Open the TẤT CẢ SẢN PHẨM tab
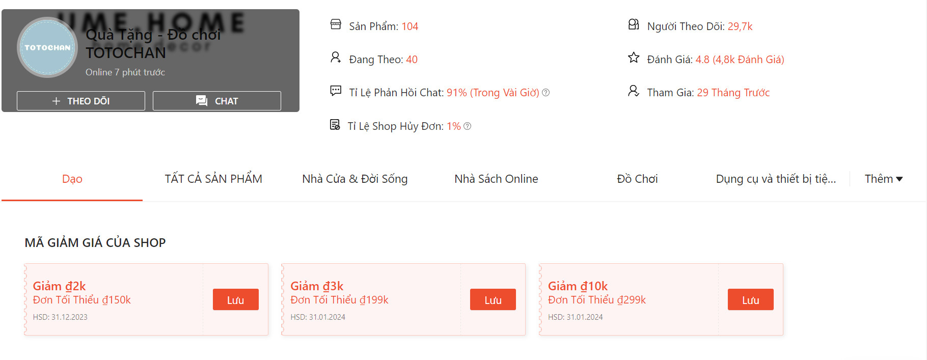 tap(213, 179)
